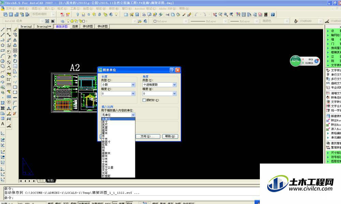
Task: Switch to the Drawing1 document tab
Action: [26, 27]
